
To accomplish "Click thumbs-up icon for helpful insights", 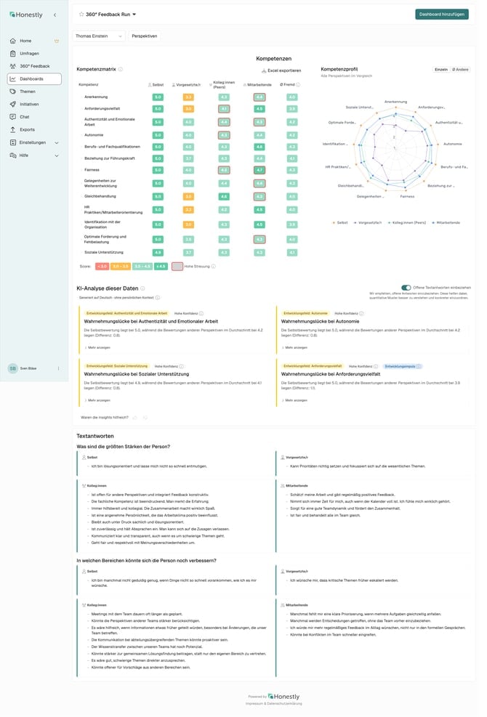I will click(135, 418).
